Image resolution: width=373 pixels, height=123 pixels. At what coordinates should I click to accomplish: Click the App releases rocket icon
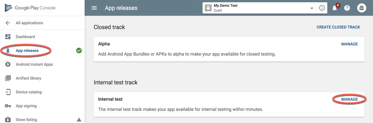(x=8, y=50)
